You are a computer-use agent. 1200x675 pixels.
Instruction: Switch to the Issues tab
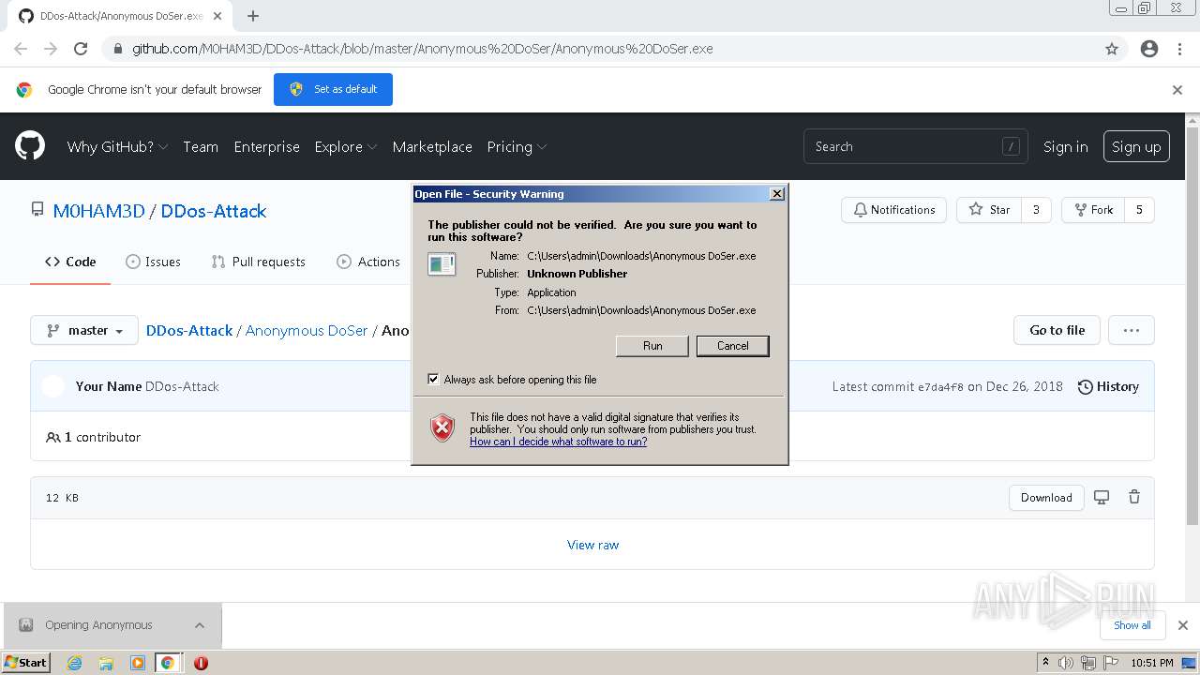(153, 262)
